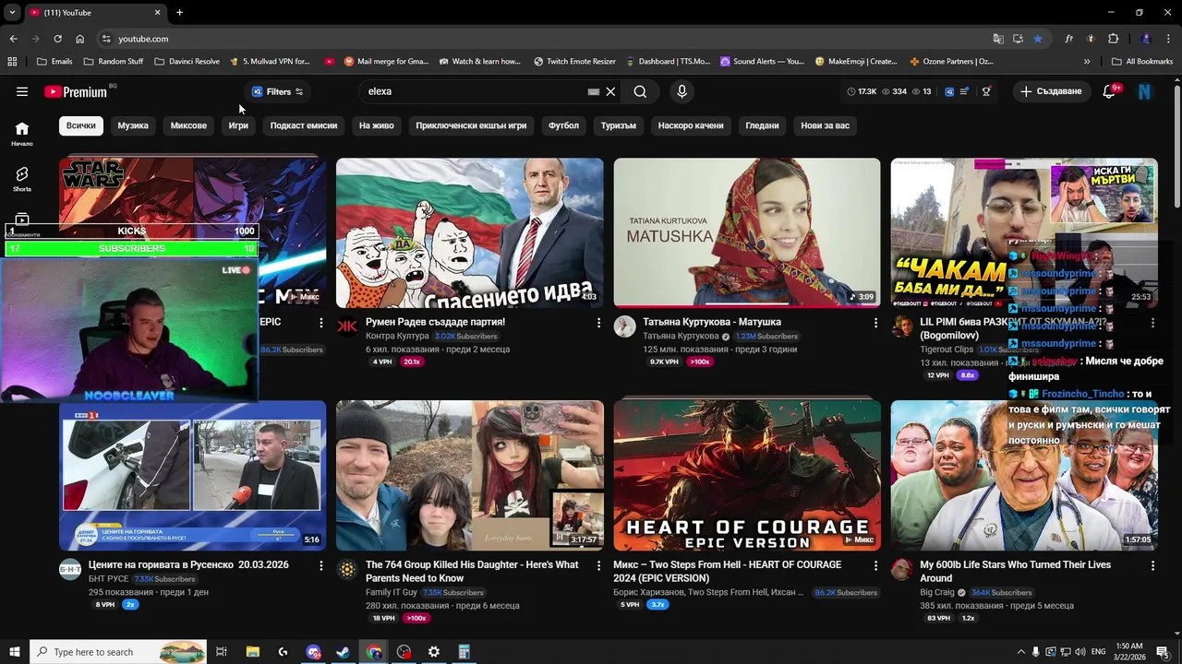The image size is (1182, 664).
Task: Open a new browser tab
Action: click(179, 12)
